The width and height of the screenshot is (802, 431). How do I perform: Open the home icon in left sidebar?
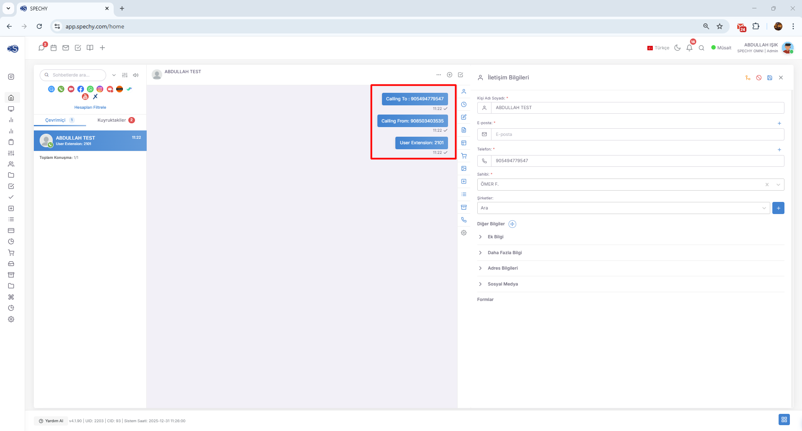point(11,98)
